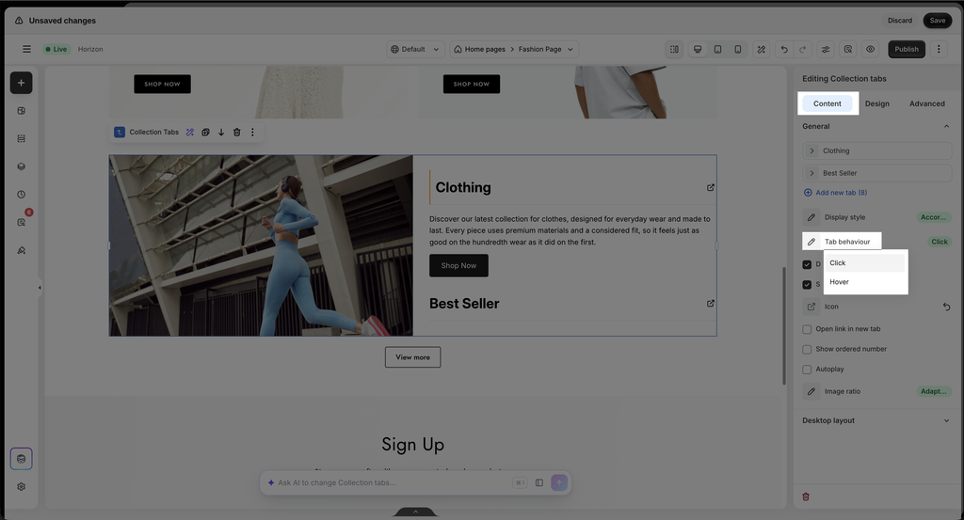The width and height of the screenshot is (964, 520).
Task: Click the external link icon beside Clothing heading
Action: coord(710,187)
